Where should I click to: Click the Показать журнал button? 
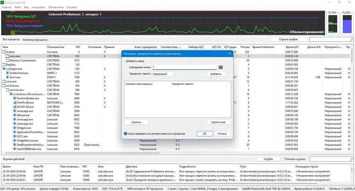coord(295,159)
